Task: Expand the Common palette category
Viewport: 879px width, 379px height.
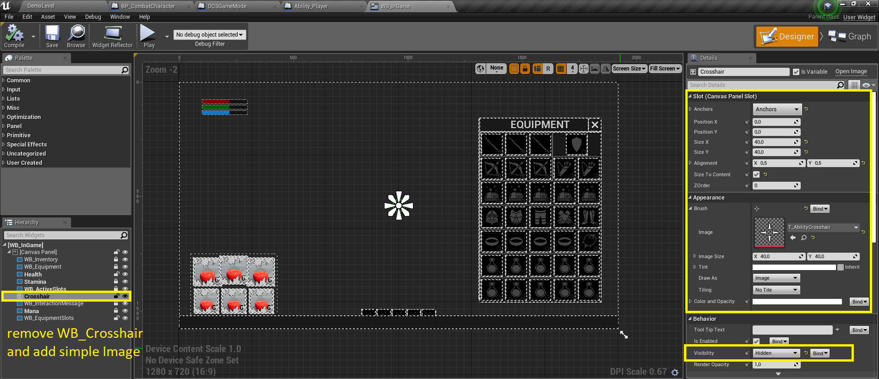Action: click(x=18, y=81)
